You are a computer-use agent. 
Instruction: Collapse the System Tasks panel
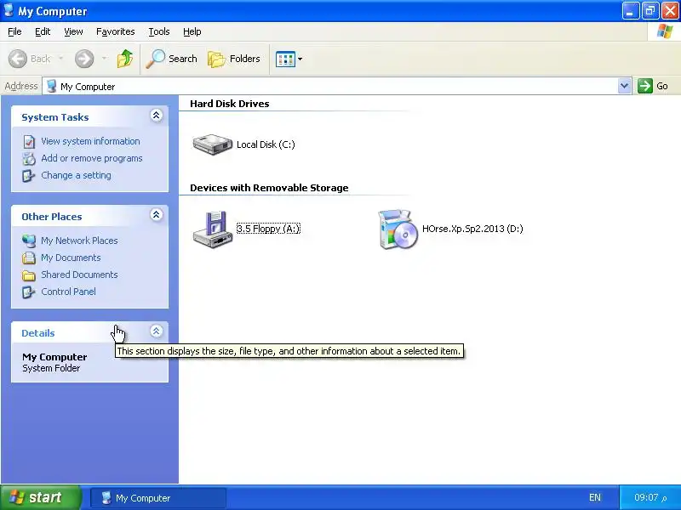click(x=157, y=116)
